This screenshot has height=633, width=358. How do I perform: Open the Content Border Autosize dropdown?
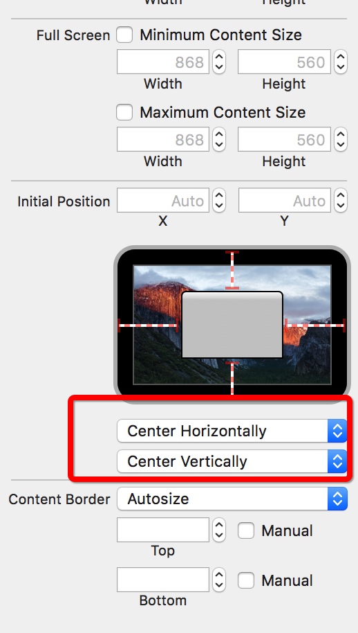point(232,499)
